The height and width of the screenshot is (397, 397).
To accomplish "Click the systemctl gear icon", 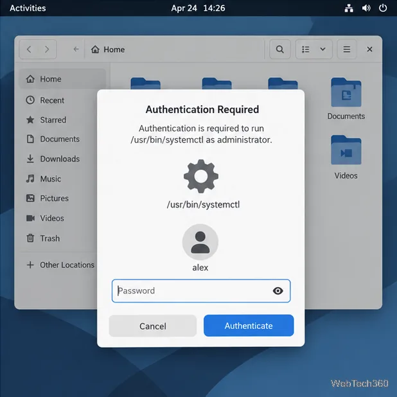I will [x=201, y=176].
